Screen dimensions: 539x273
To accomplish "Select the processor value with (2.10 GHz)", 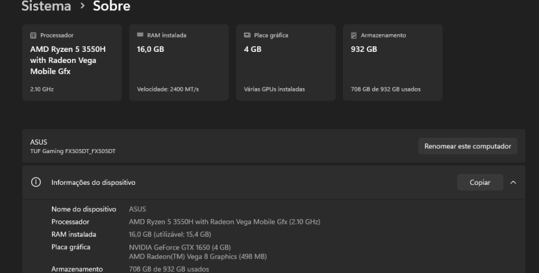I will (x=225, y=222).
